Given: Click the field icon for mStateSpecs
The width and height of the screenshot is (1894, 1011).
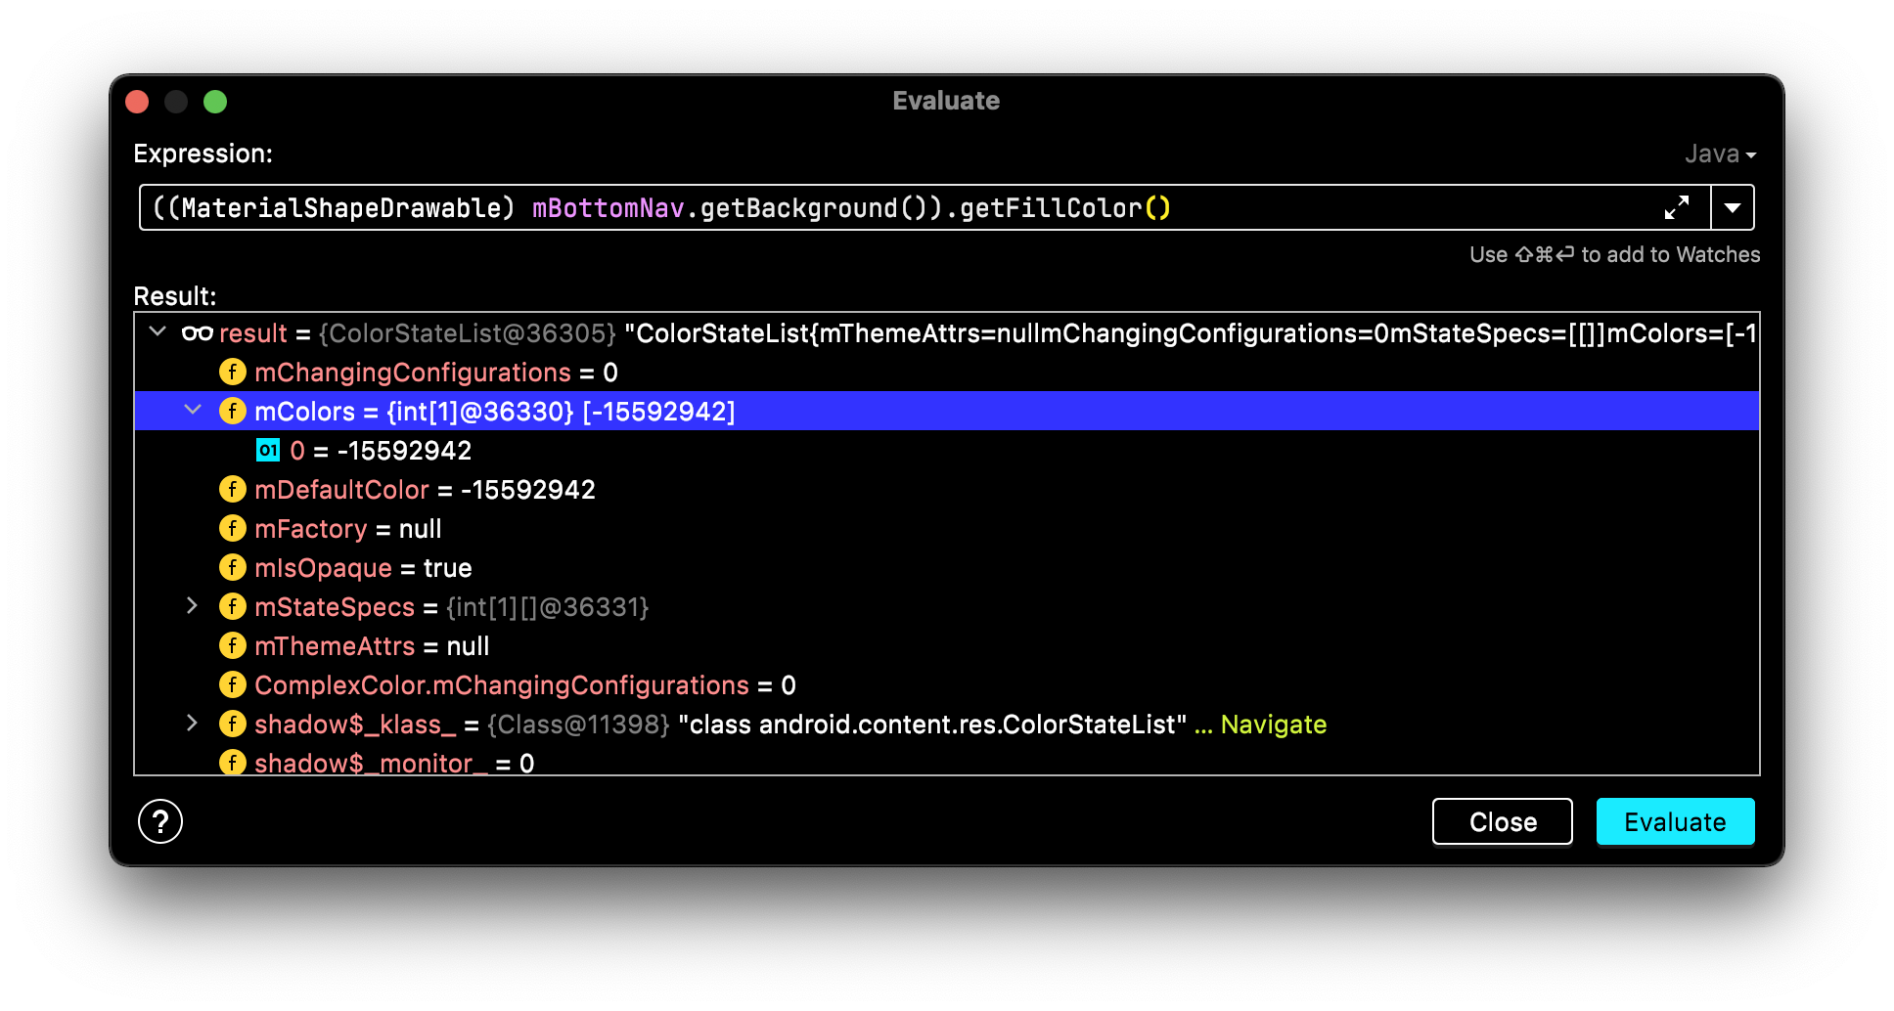Looking at the screenshot, I should pos(232,606).
